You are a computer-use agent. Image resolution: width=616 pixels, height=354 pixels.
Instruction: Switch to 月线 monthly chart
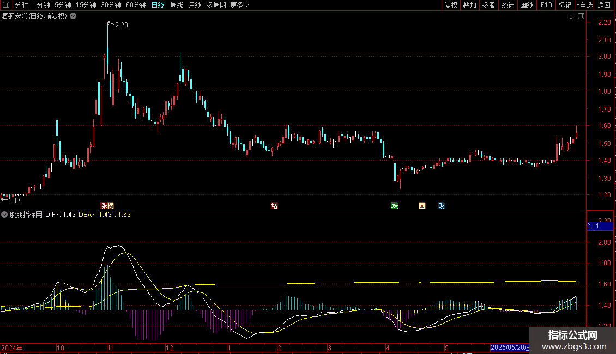[195, 5]
